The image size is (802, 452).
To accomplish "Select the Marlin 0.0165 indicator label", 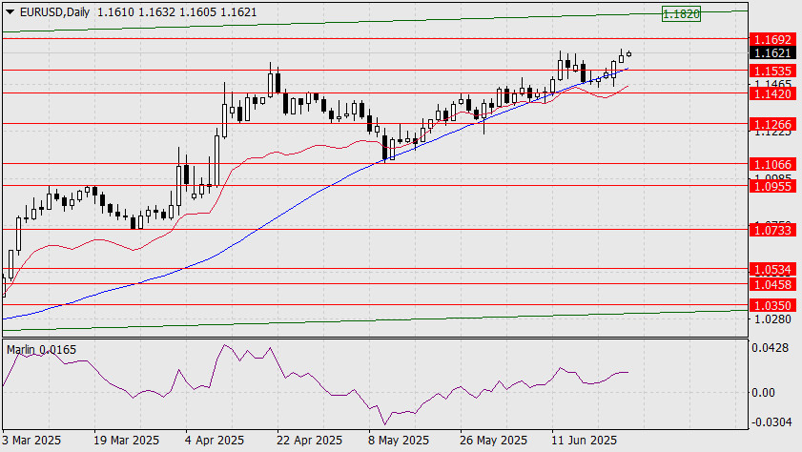I will 41,350.
